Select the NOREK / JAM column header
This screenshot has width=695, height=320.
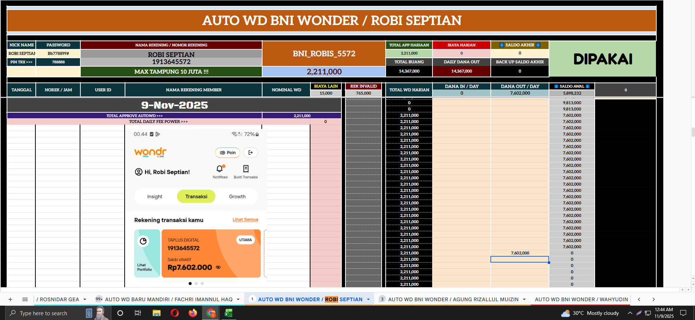[58, 90]
